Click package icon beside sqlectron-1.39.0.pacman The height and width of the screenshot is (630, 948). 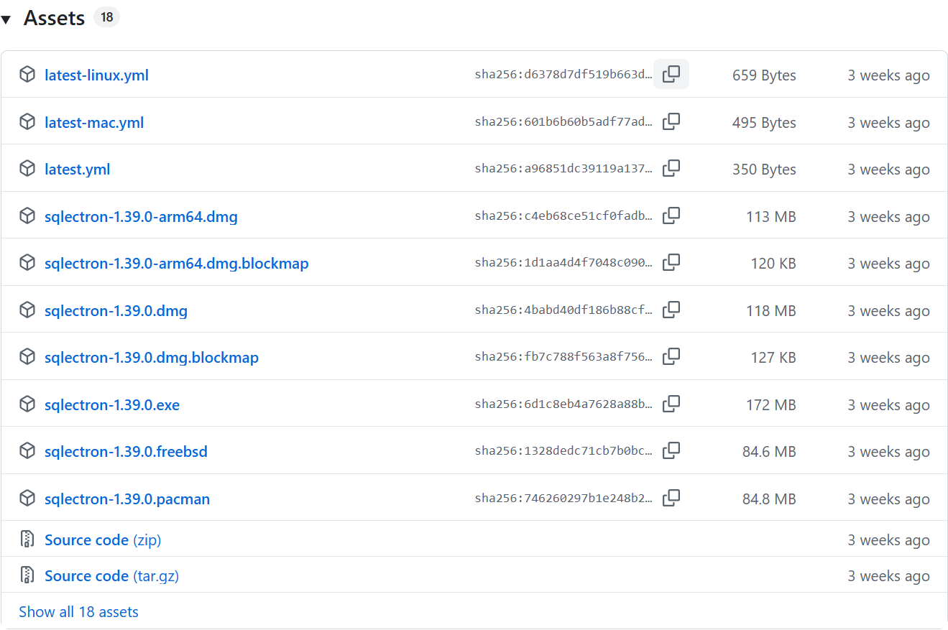tap(27, 498)
